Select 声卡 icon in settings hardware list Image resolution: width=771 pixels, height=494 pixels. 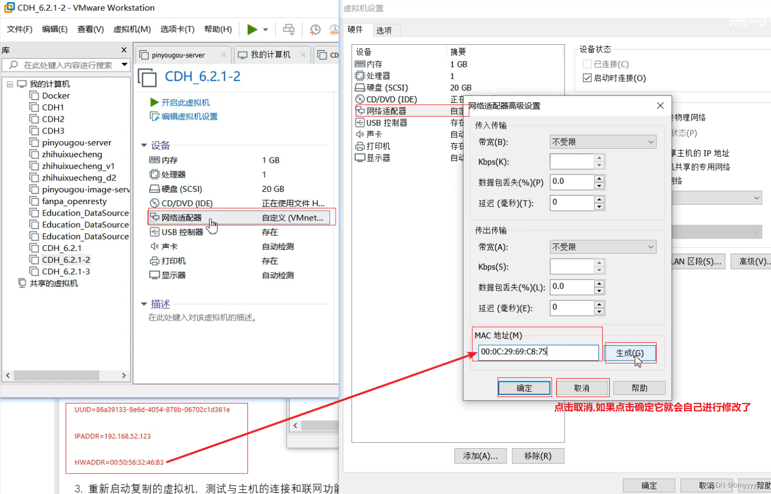360,134
